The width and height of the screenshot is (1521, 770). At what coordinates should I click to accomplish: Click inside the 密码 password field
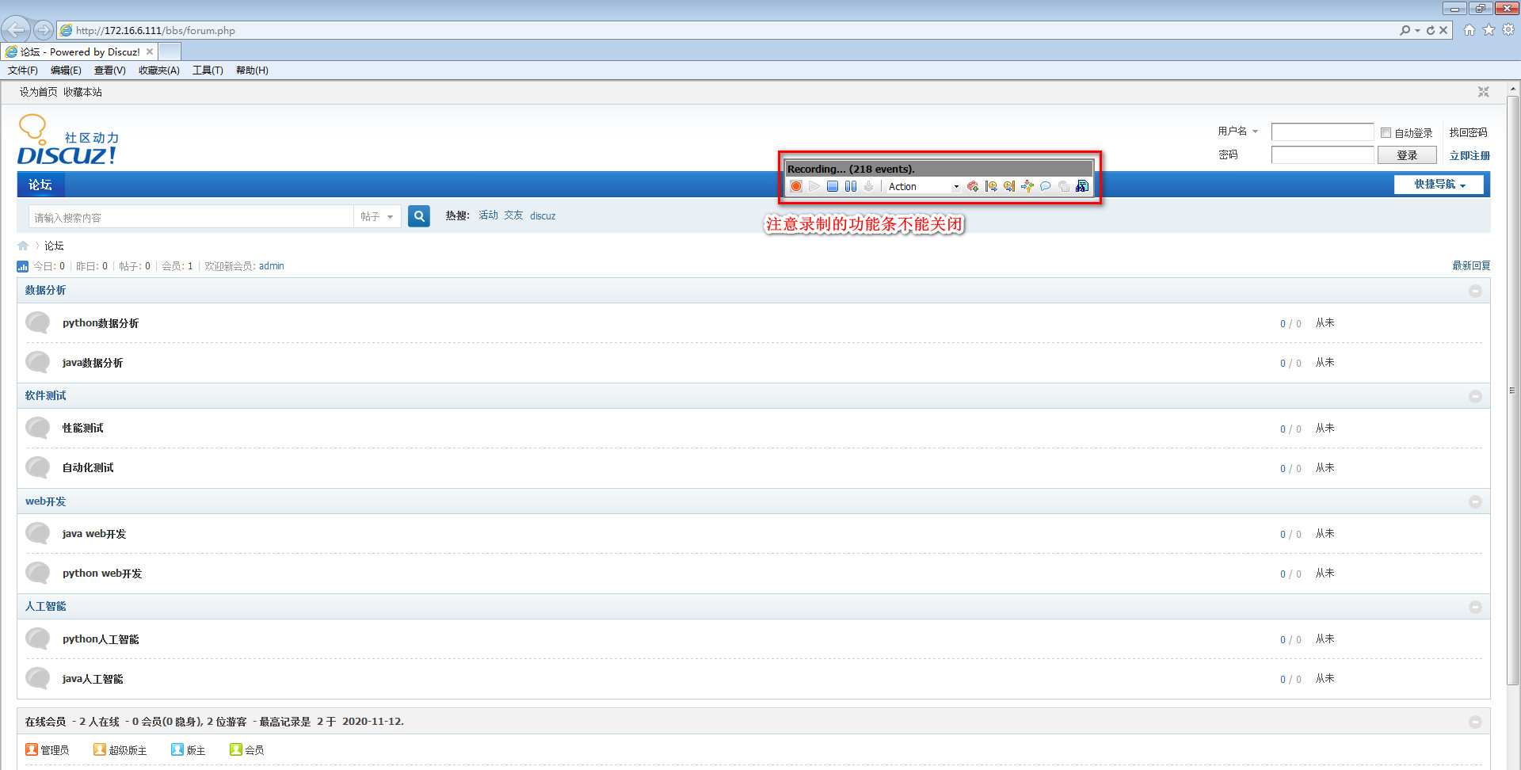point(1321,154)
